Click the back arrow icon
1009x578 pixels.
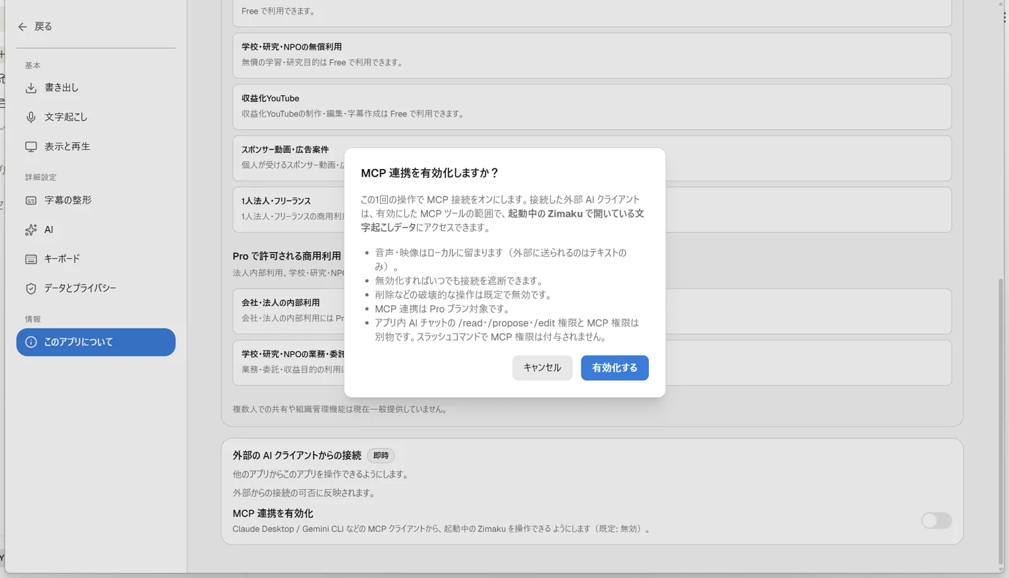(x=23, y=26)
